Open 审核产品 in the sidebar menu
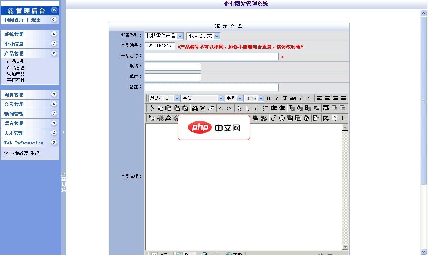The width and height of the screenshot is (428, 255). (x=16, y=80)
